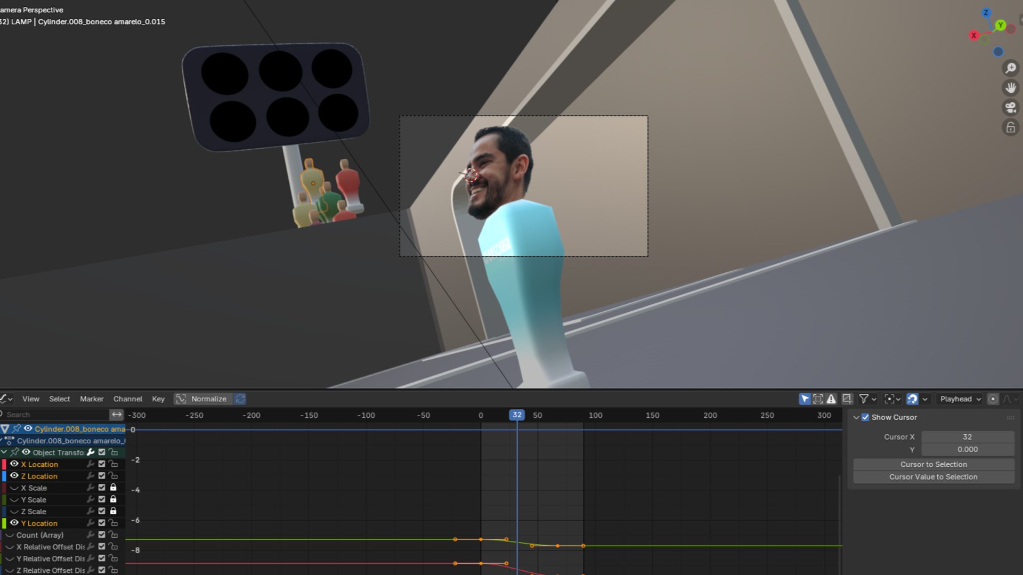1023x575 pixels.
Task: Click the only show selected keyframes icon
Action: click(818, 399)
